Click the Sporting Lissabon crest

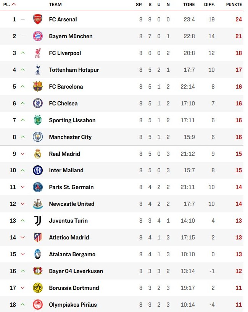point(38,120)
